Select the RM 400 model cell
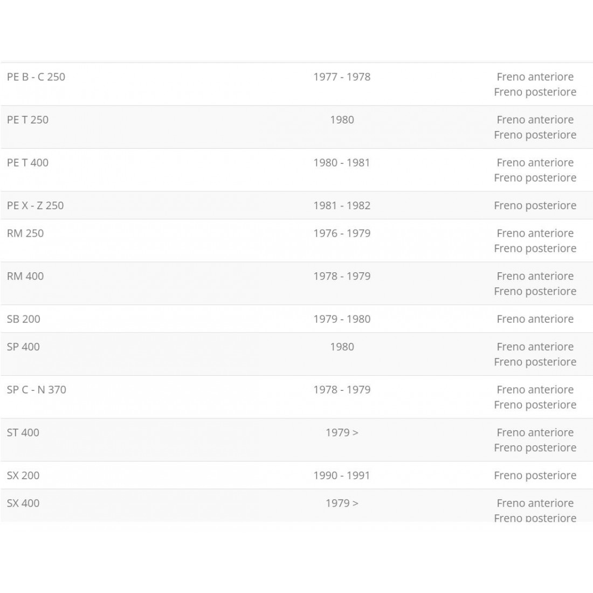Screen dimensions: 593x593 coord(25,276)
